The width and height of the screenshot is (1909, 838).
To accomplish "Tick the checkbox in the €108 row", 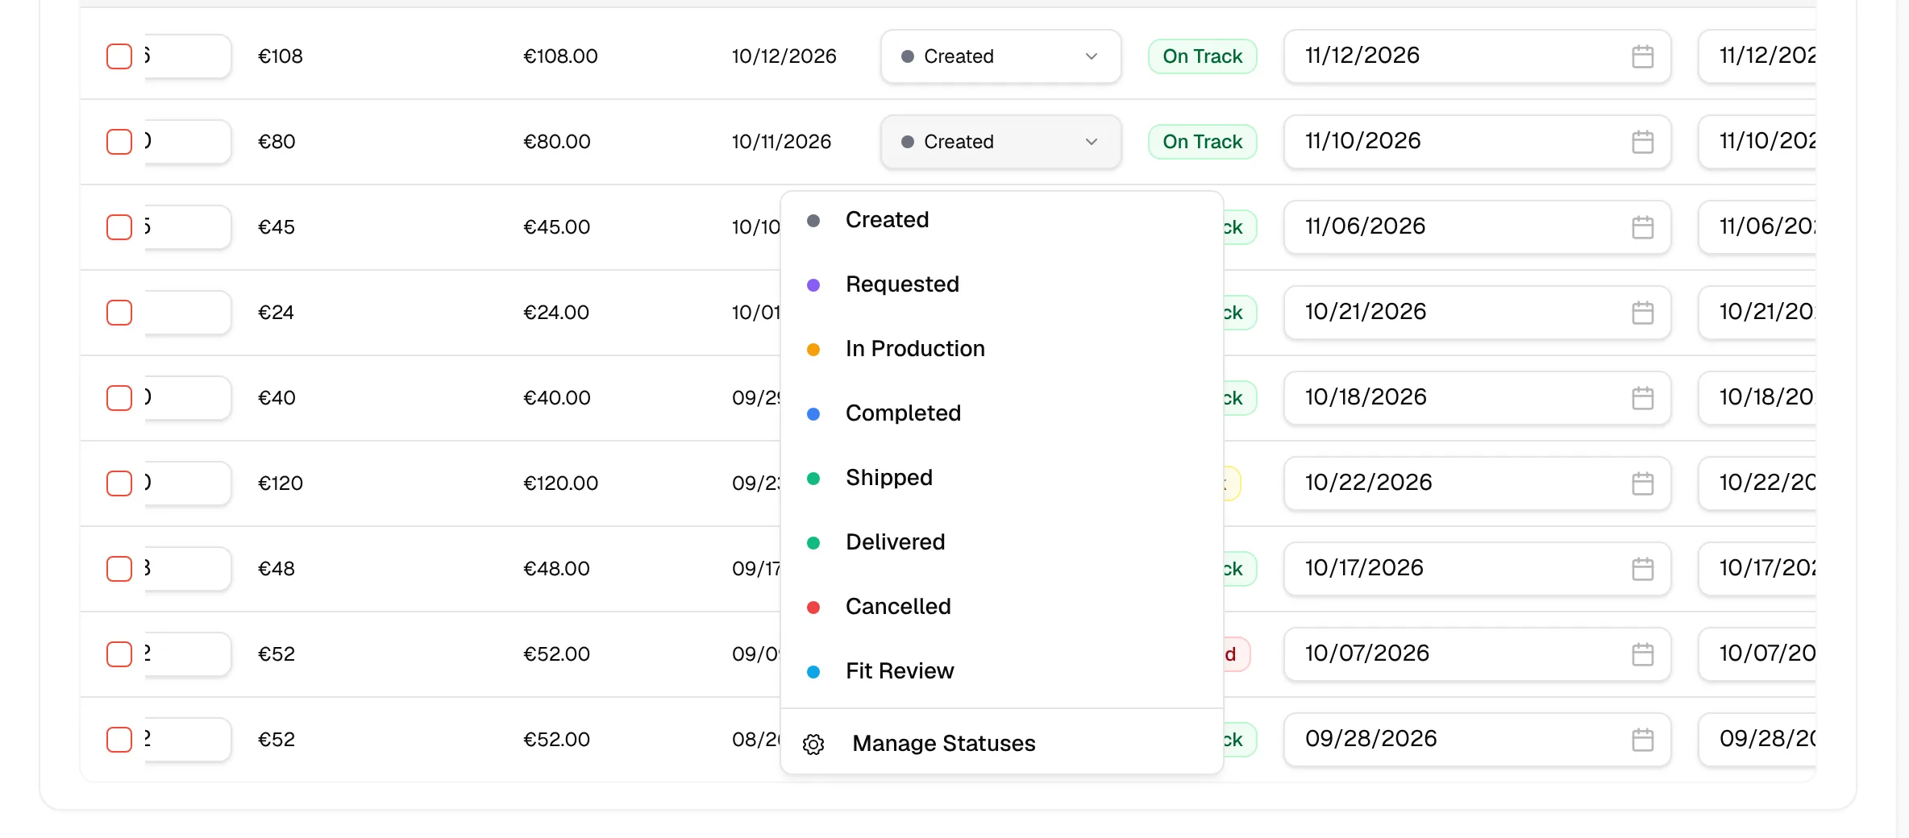I will click(119, 56).
